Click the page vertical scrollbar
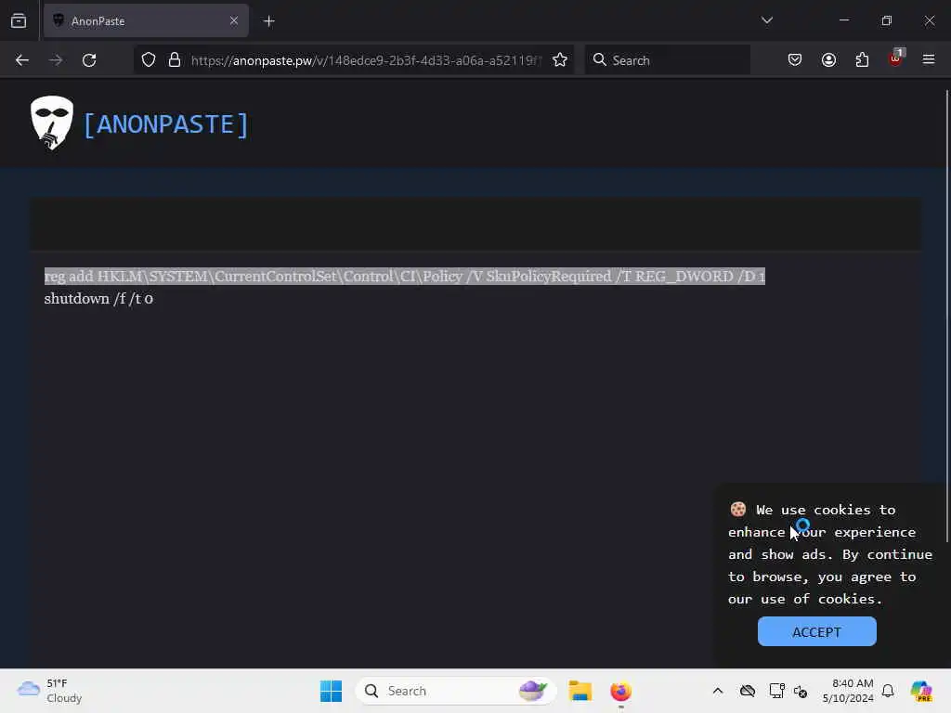Image resolution: width=951 pixels, height=713 pixels. coord(946,316)
